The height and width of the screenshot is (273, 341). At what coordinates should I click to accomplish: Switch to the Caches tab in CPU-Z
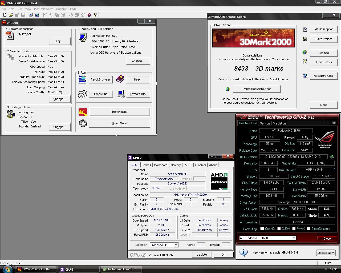[x=146, y=165]
